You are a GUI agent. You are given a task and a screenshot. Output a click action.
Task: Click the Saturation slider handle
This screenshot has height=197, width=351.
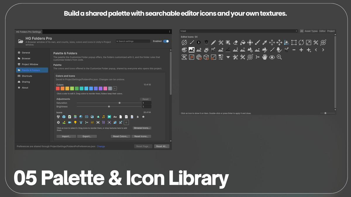(120, 103)
